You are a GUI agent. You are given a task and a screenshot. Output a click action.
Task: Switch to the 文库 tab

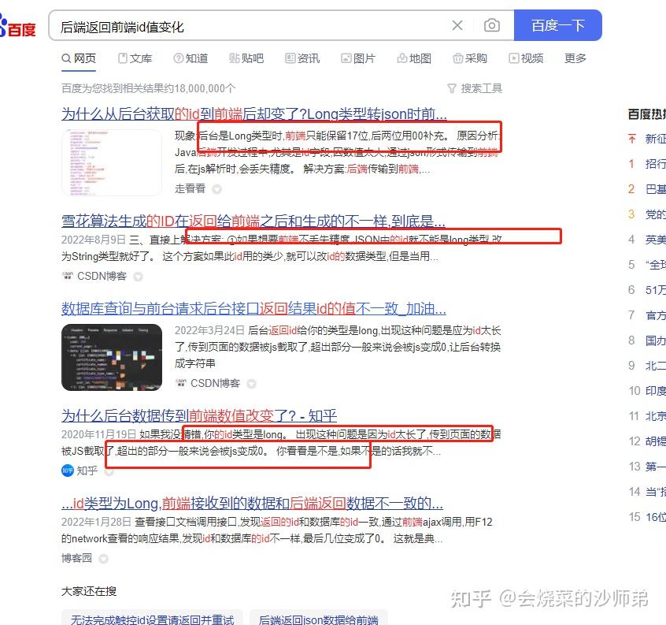point(135,58)
